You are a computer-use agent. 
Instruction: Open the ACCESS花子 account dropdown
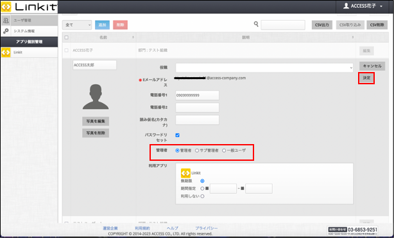363,6
